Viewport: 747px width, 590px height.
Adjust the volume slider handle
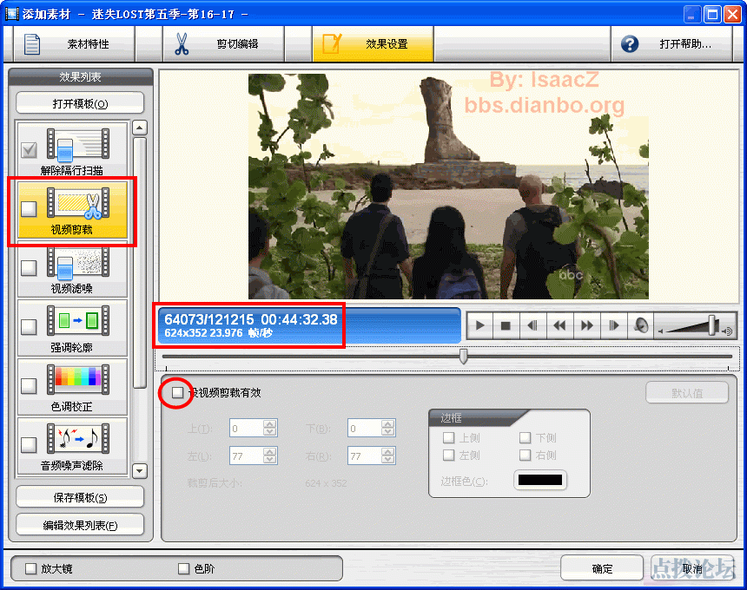pos(713,325)
